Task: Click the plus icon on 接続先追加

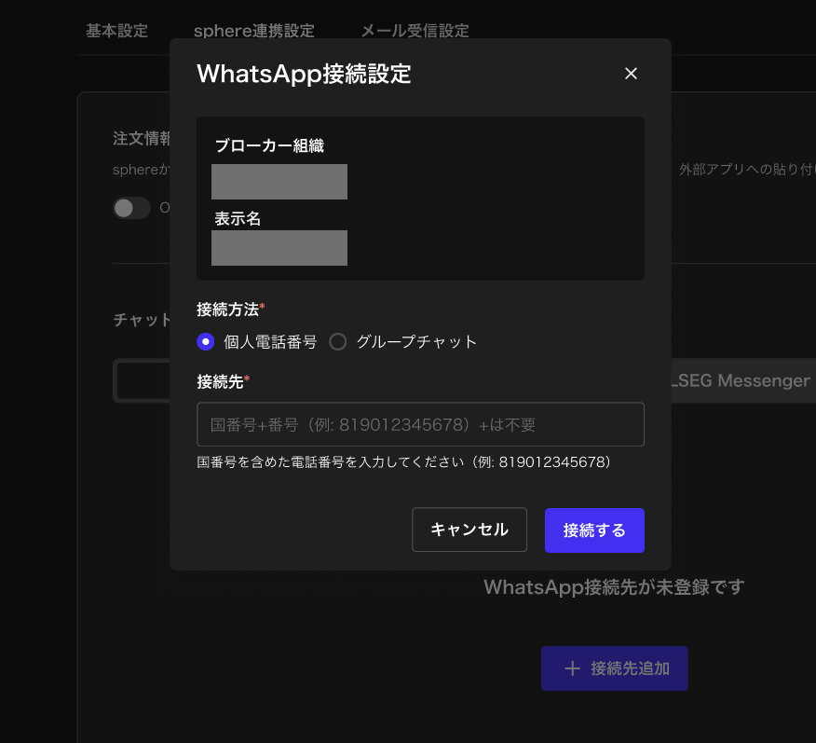Action: (x=573, y=668)
